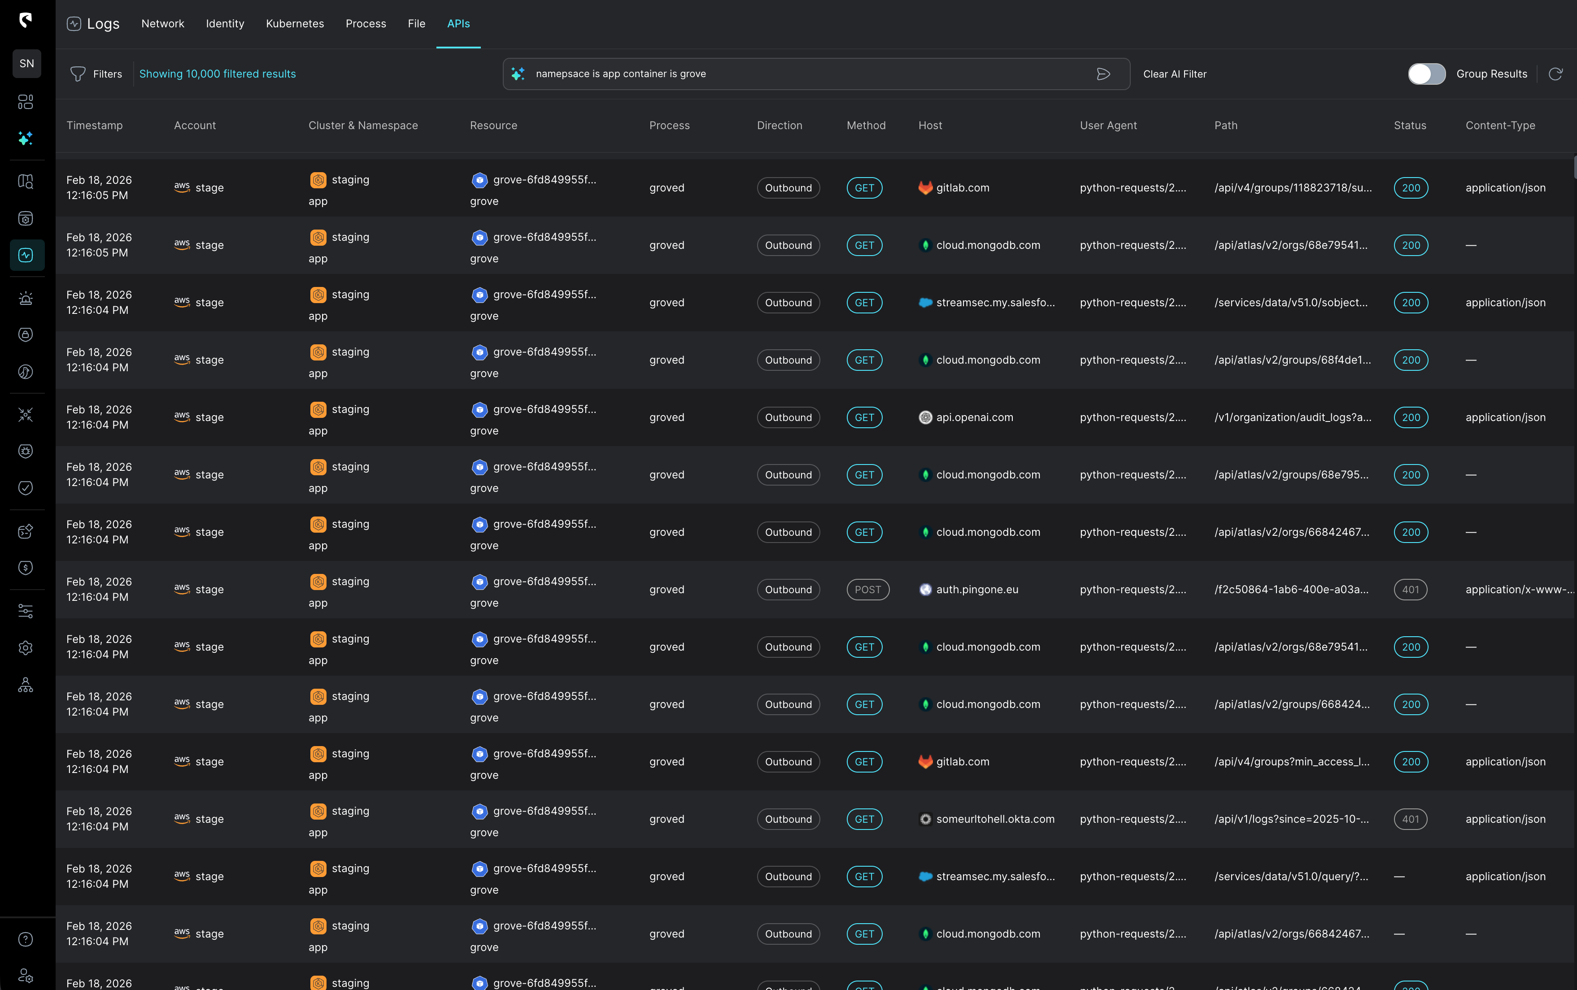This screenshot has width=1577, height=990.
Task: Click Clear AI Filter
Action: tap(1175, 74)
